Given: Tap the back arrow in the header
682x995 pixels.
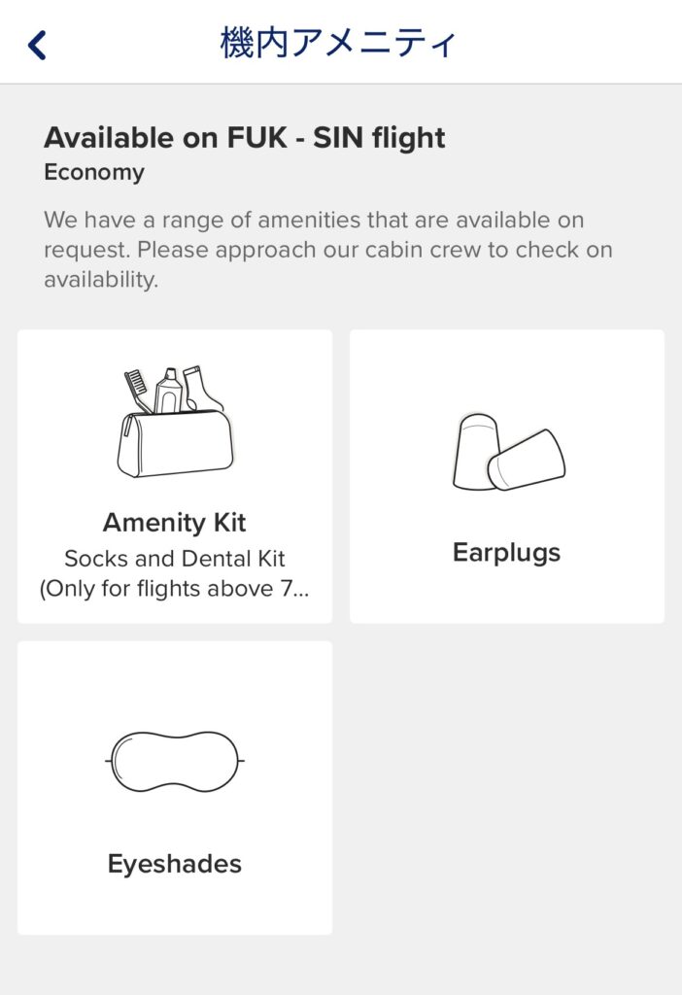Looking at the screenshot, I should pyautogui.click(x=37, y=45).
